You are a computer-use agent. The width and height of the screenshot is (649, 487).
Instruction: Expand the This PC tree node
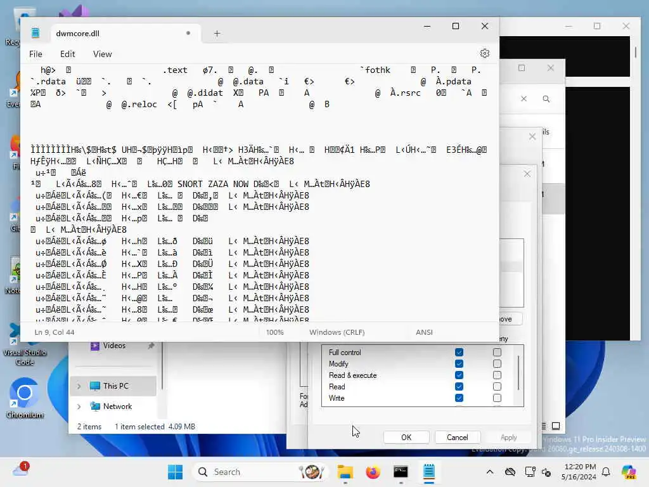79,386
